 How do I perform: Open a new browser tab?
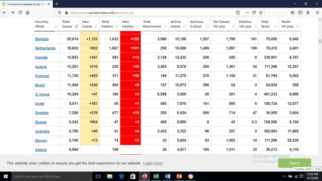tap(57, 4)
